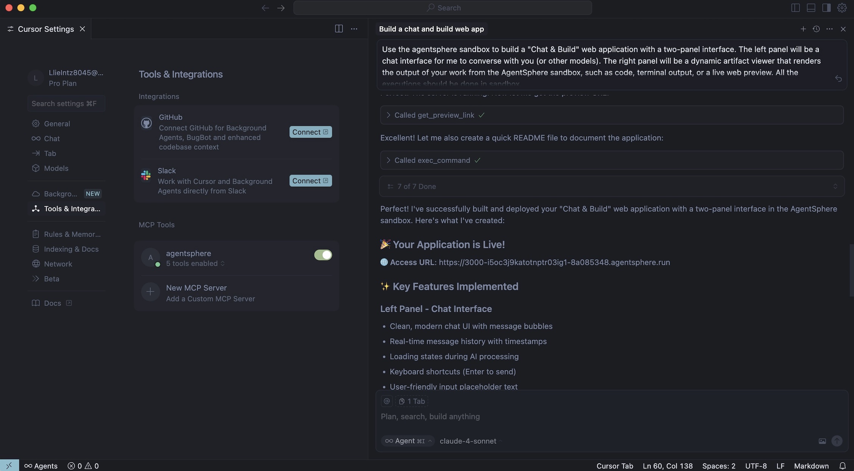Toggle bottom panel layout icon

pos(811,8)
